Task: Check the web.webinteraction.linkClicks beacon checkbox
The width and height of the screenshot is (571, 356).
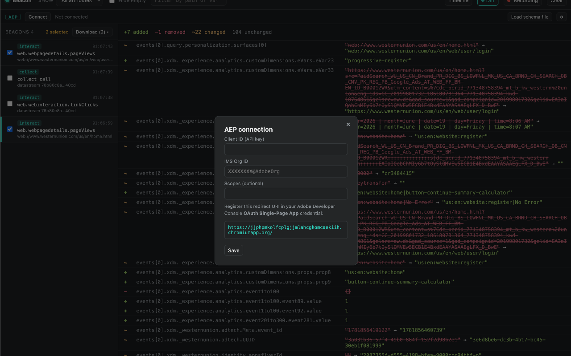Action: (x=10, y=104)
